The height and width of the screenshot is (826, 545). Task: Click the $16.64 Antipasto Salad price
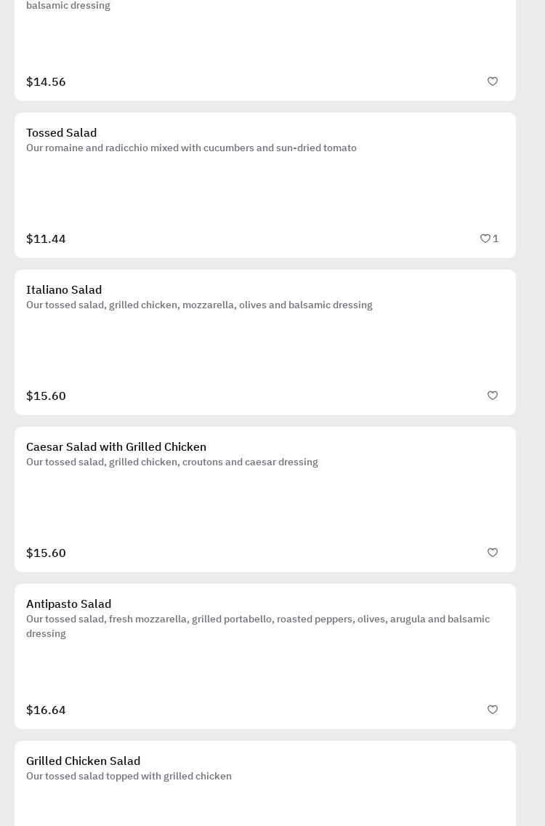[46, 710]
